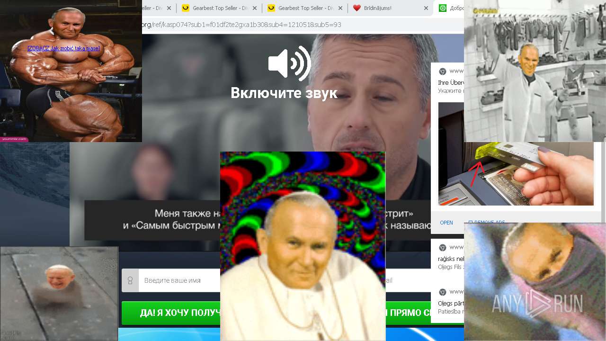
Task: Click the black-and-white butcher shop popup image
Action: pos(535,71)
